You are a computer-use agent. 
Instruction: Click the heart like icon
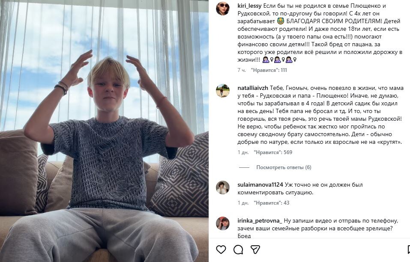(221, 249)
